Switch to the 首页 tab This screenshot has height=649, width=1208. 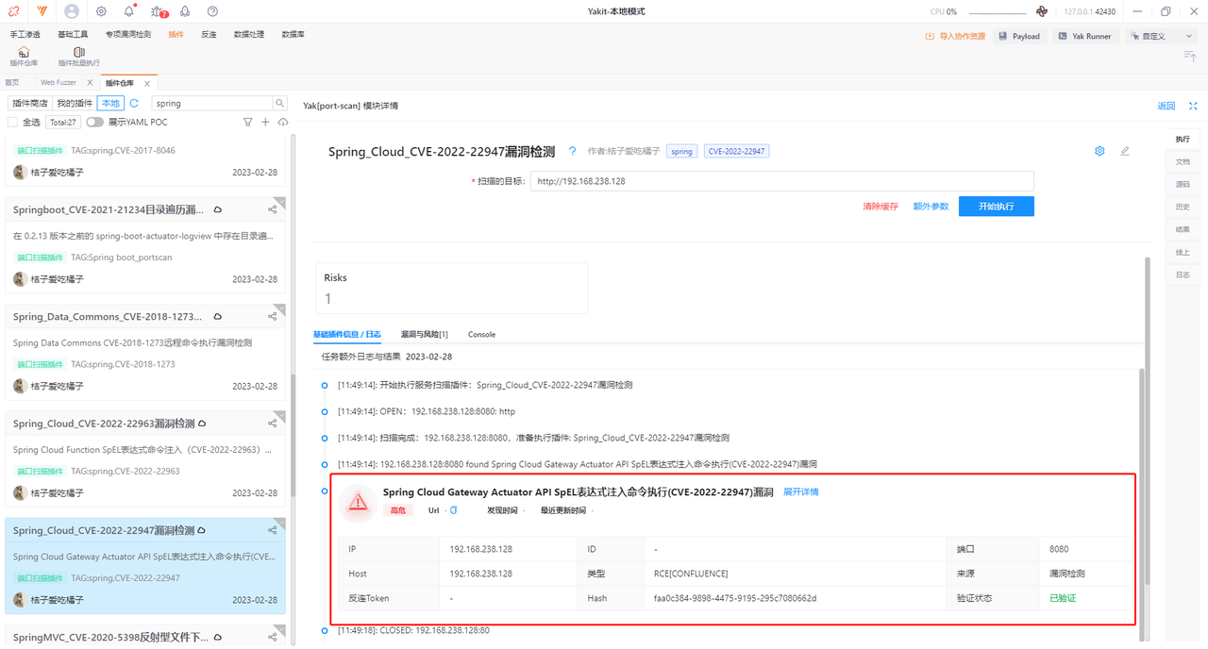(11, 82)
